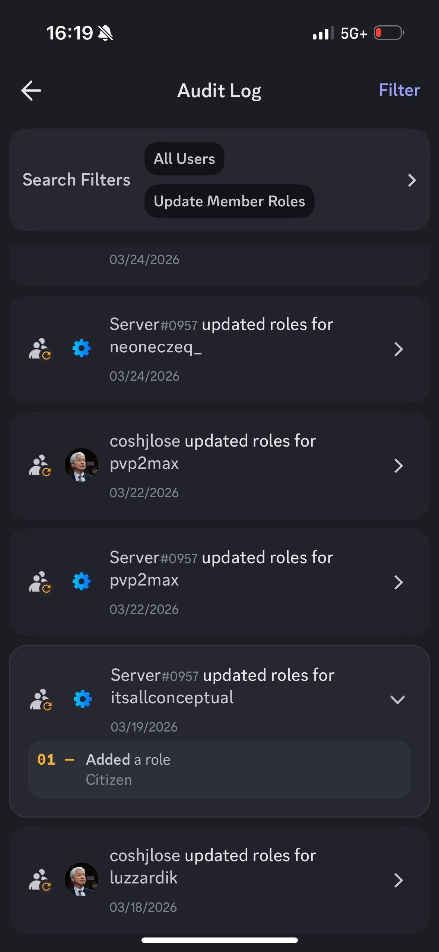439x952 pixels.
Task: Tap Server gear avatar in Server pvp2max entry
Action: point(82,582)
